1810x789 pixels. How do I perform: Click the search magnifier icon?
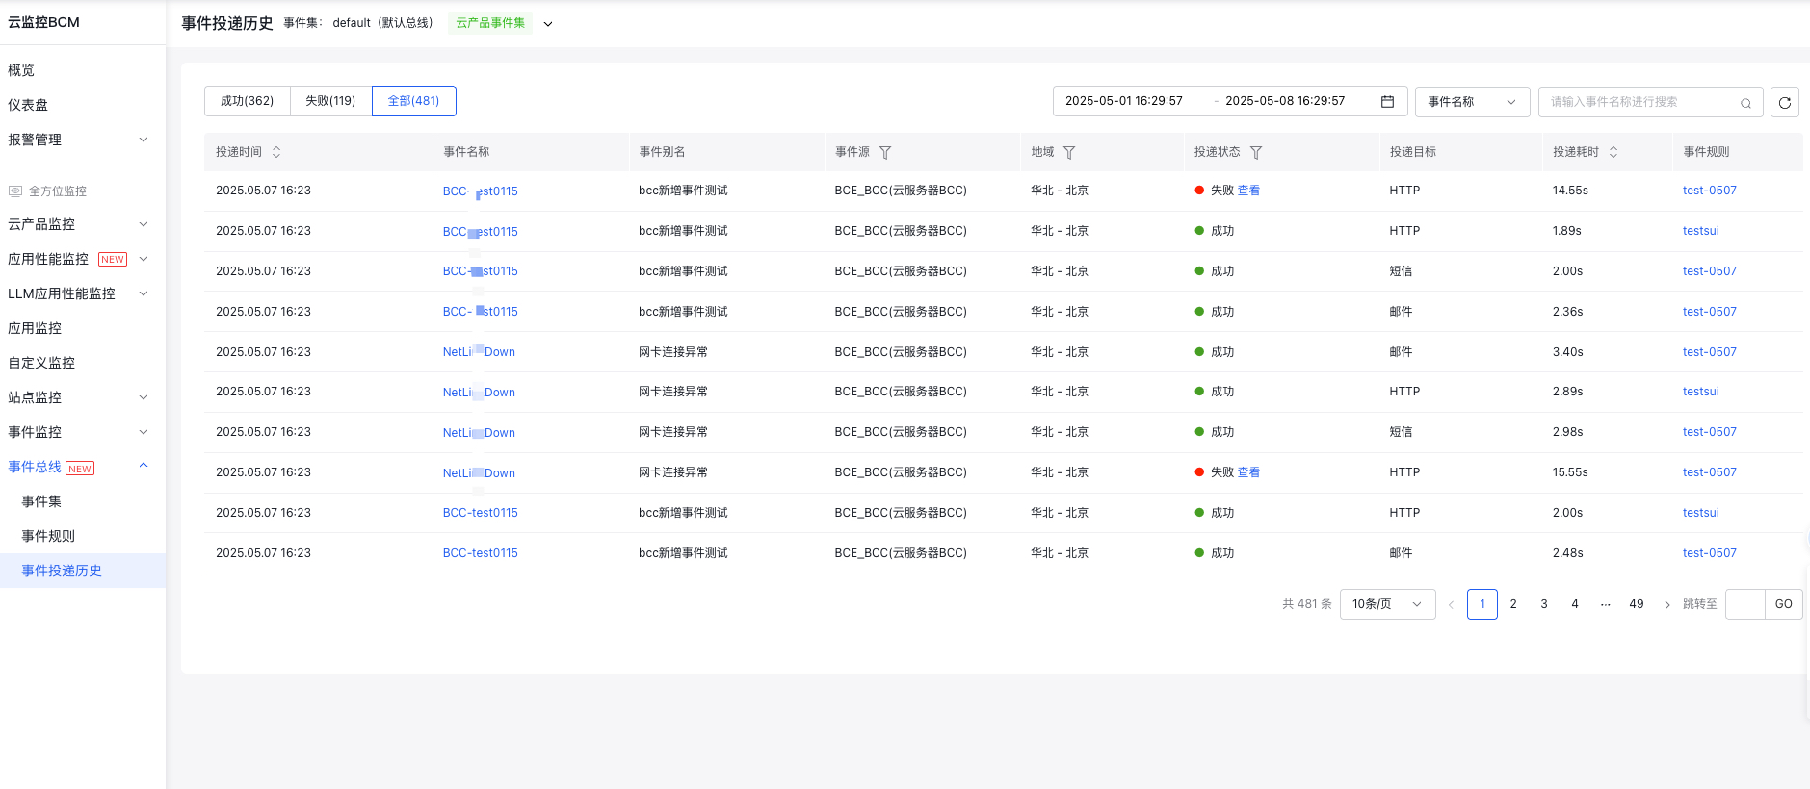1745,103
